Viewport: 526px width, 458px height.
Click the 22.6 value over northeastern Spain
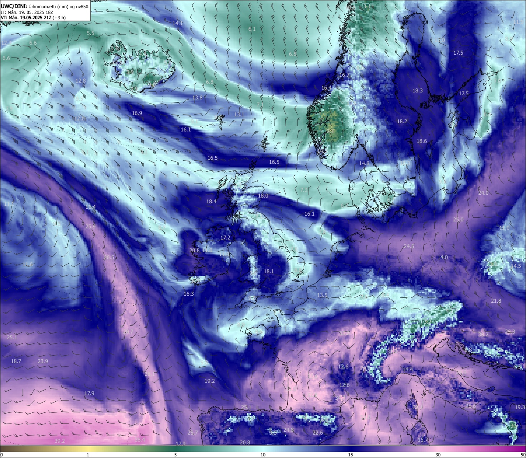[x=317, y=433]
